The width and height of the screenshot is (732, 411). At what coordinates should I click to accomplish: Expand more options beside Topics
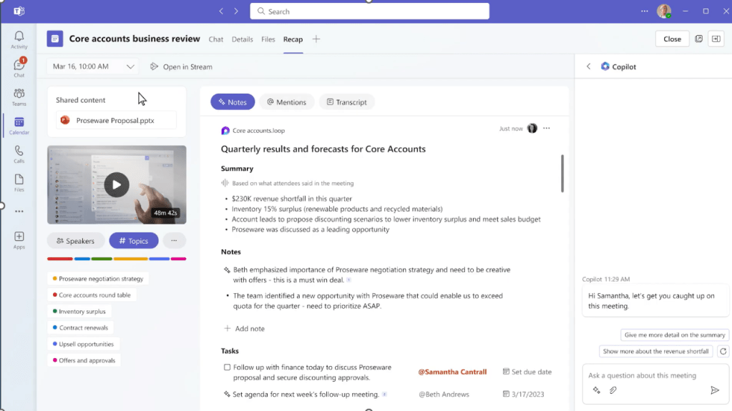[174, 241]
